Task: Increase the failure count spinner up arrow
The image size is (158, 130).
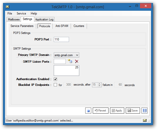Action: pyautogui.click(x=99, y=84)
